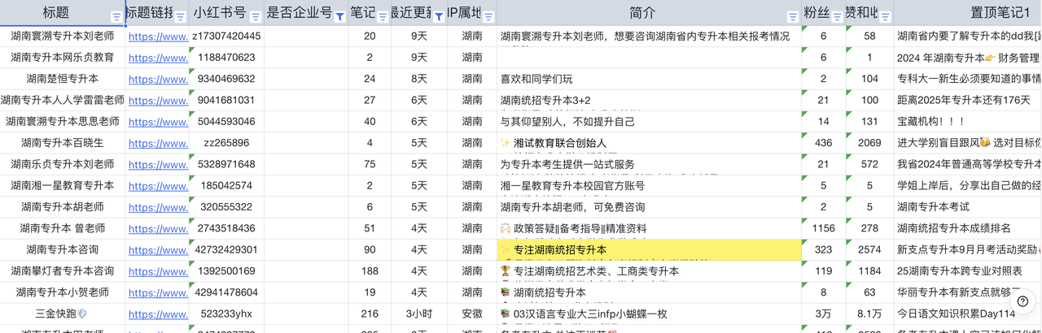Screen dimensions: 1042x333
Task: Select 小红书号 cell 1188470623
Action: coord(226,58)
